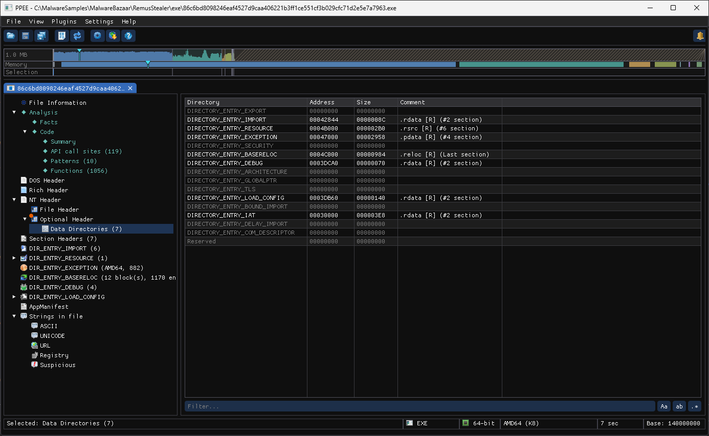
Task: Open API call sites (119) in tree
Action: tap(86, 151)
